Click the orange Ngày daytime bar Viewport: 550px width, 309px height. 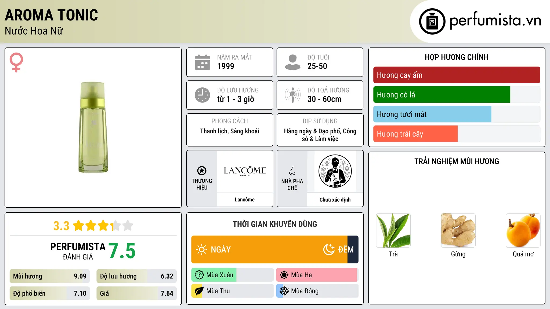pyautogui.click(x=269, y=249)
